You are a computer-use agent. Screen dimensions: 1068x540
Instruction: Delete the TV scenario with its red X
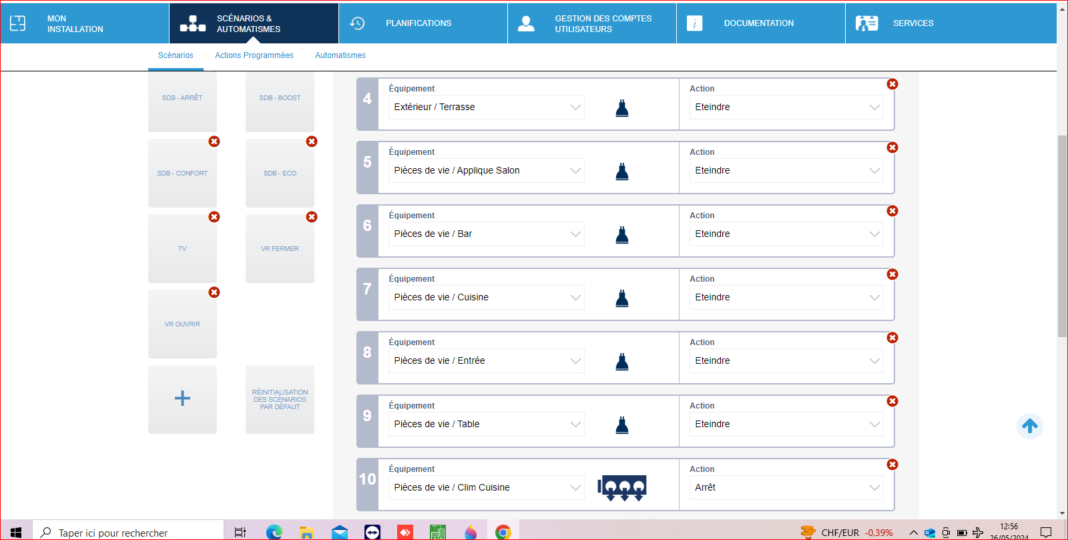tap(214, 217)
